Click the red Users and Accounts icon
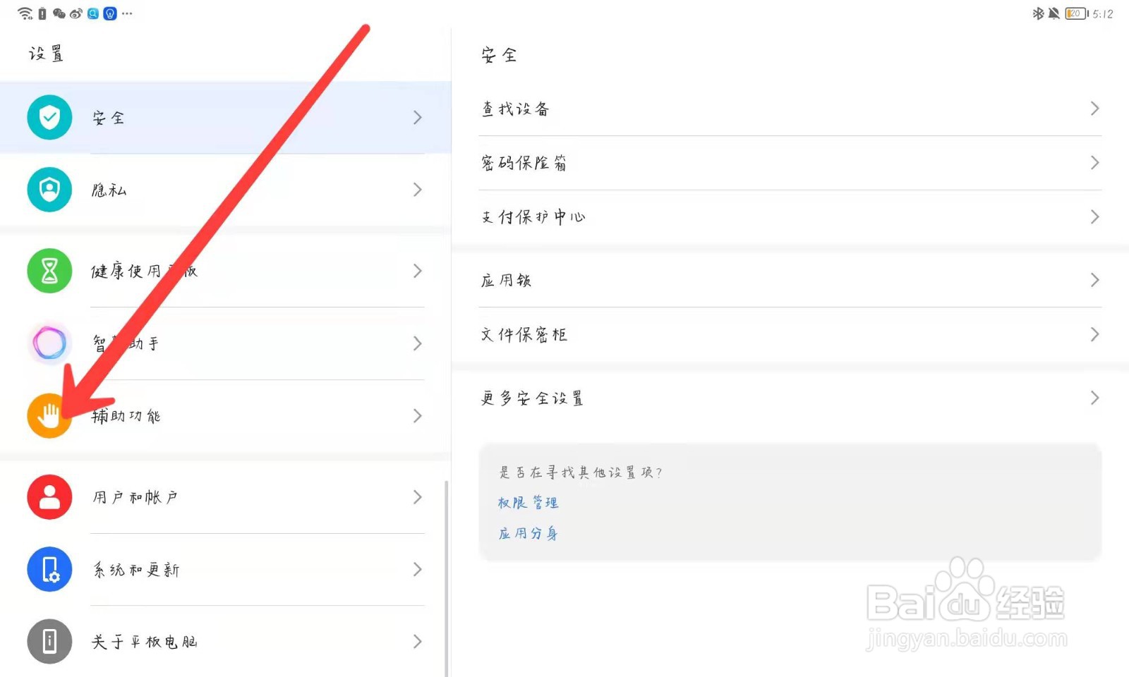 (49, 497)
